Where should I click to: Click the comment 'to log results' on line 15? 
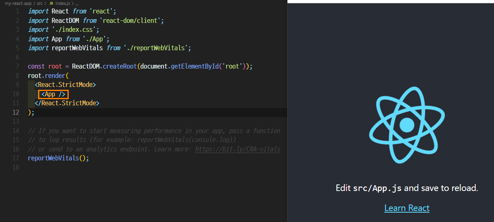132,140
